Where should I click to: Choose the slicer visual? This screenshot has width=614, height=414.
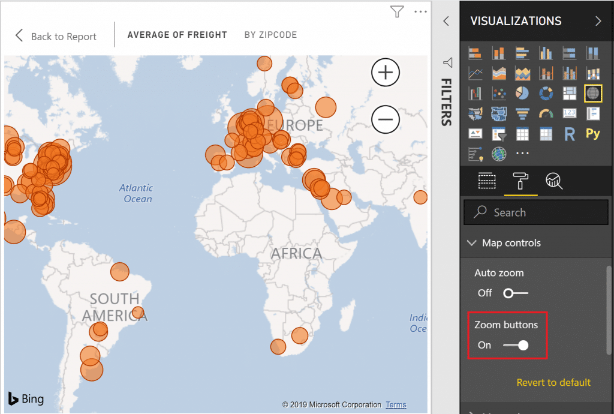(x=498, y=133)
